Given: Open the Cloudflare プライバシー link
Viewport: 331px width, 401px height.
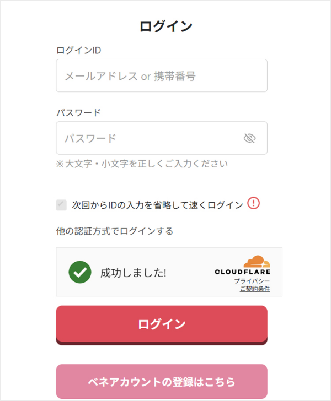Looking at the screenshot, I should pyautogui.click(x=252, y=281).
